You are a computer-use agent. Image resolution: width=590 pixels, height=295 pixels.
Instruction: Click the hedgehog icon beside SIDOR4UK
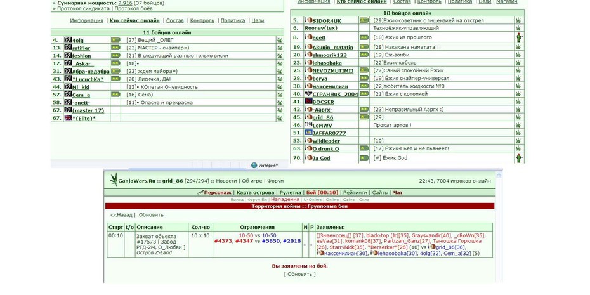pos(308,20)
